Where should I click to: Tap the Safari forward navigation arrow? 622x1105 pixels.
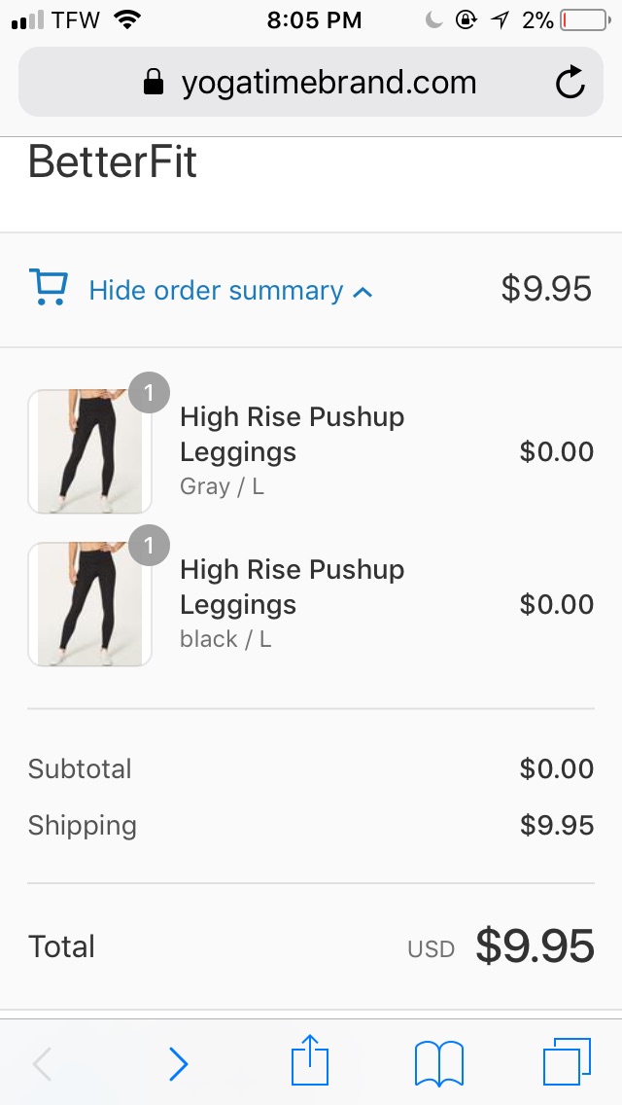click(179, 1063)
